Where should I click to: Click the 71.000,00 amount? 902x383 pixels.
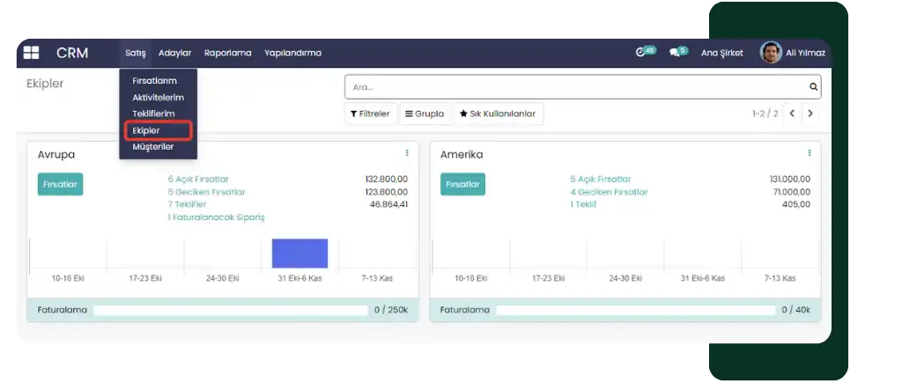pyautogui.click(x=792, y=192)
